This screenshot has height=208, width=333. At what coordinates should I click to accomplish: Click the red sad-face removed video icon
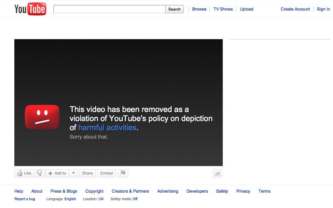[42, 117]
